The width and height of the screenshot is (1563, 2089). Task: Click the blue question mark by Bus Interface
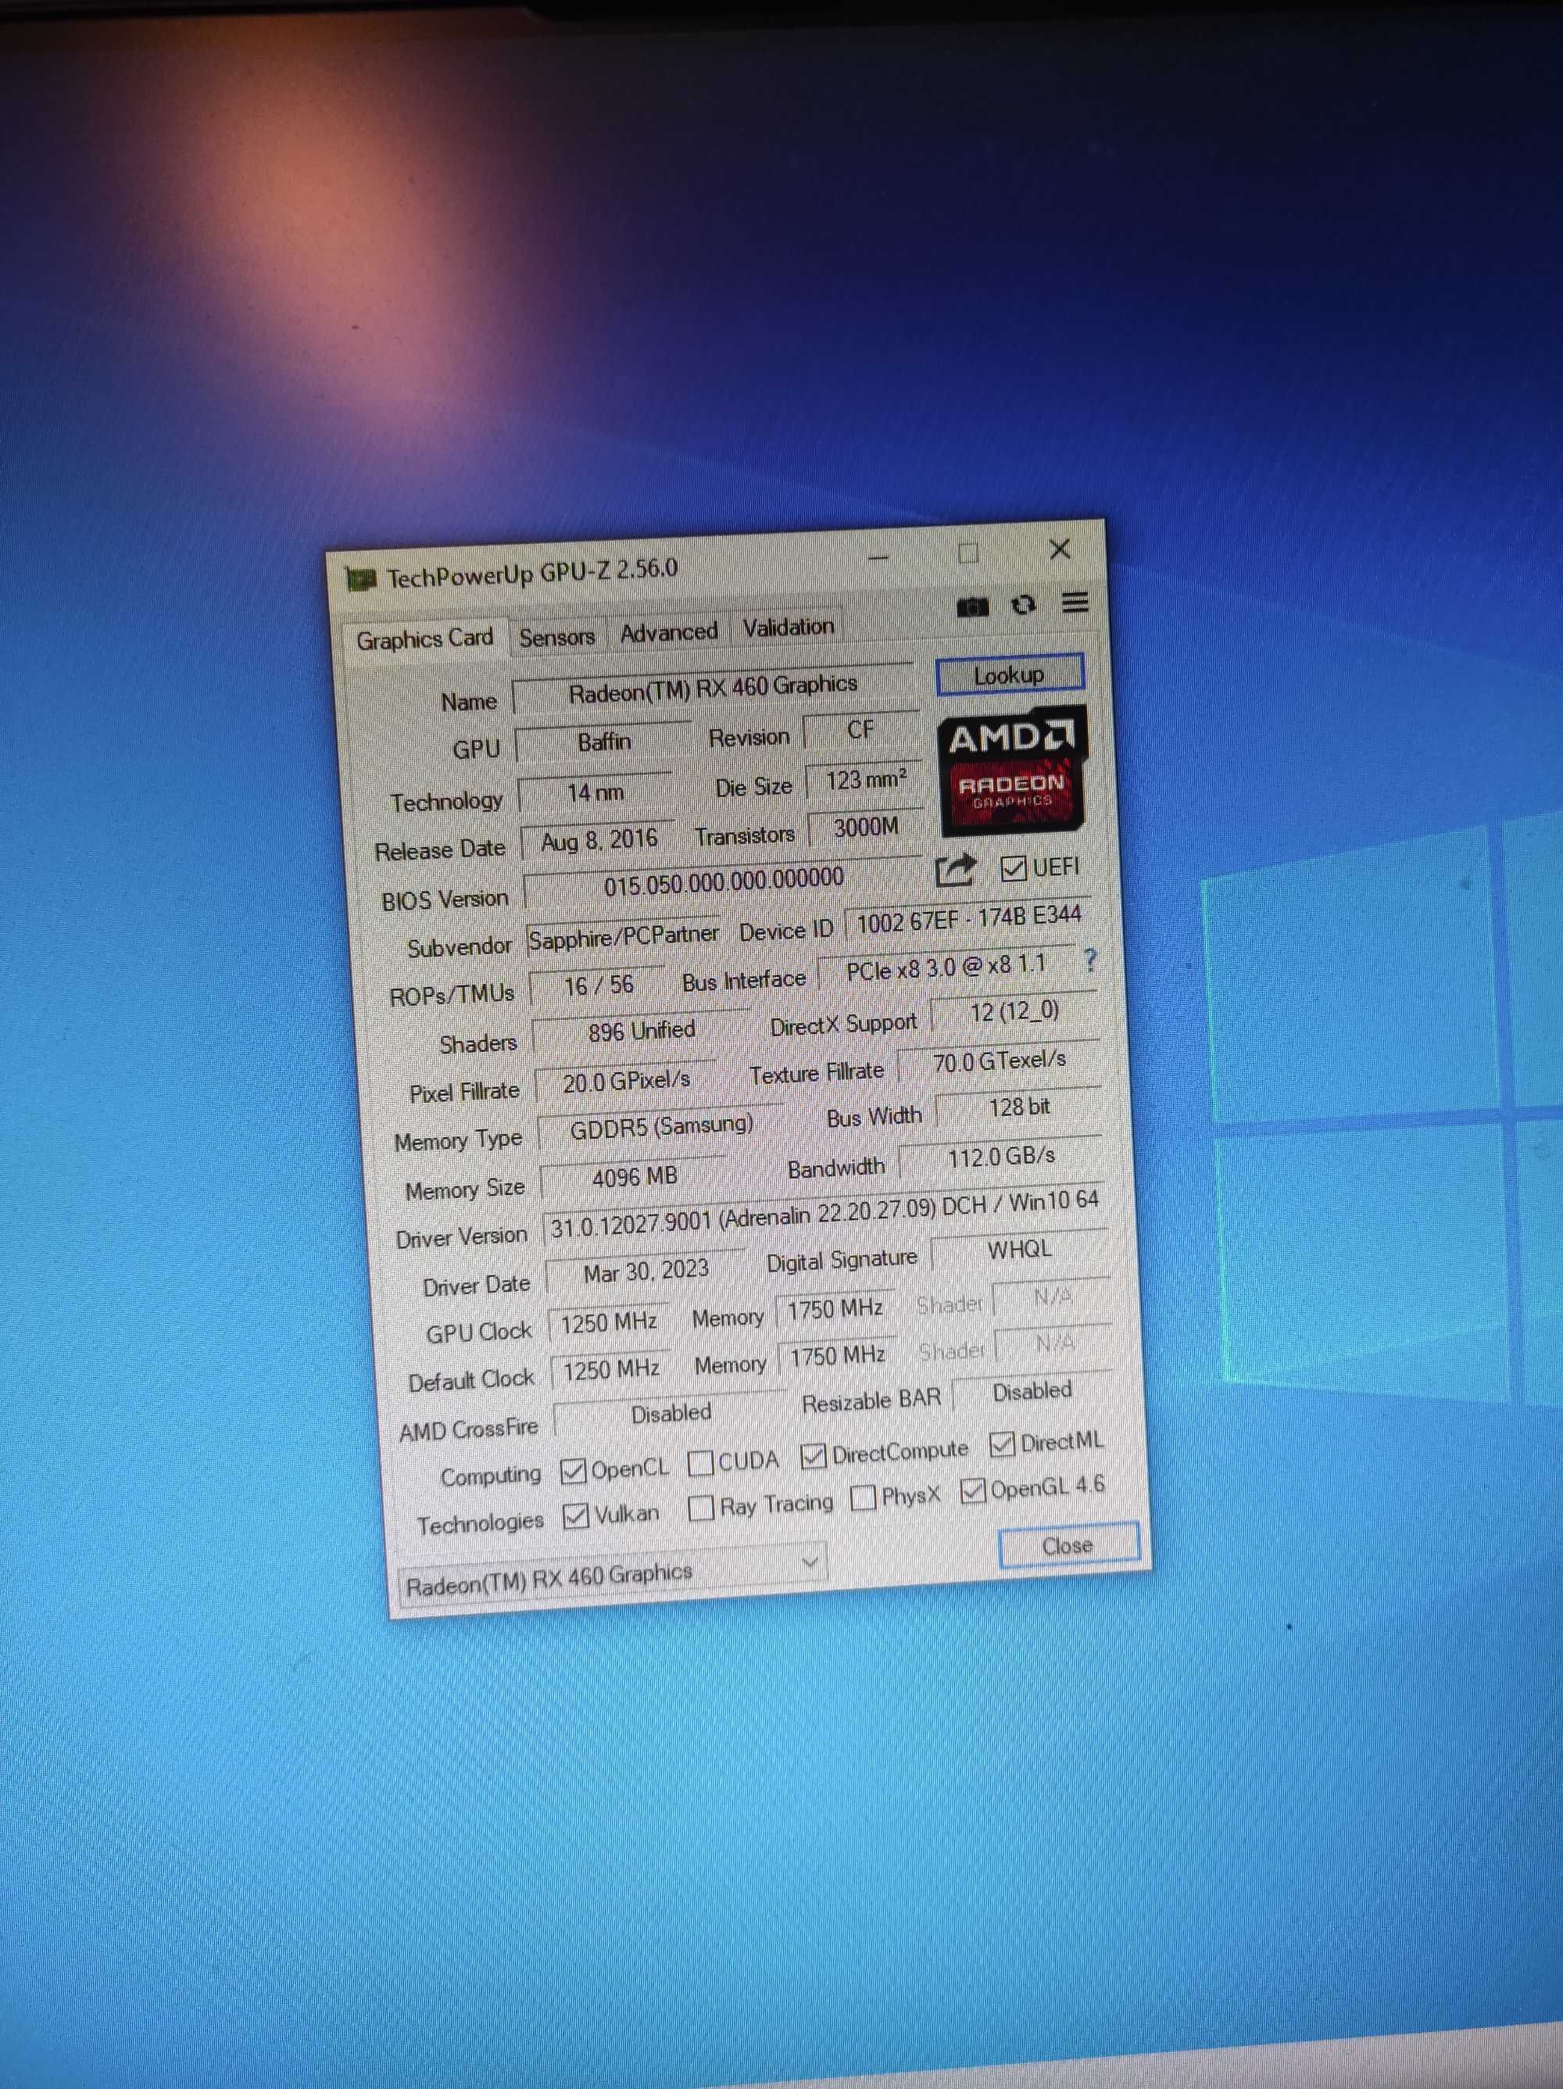[1091, 960]
